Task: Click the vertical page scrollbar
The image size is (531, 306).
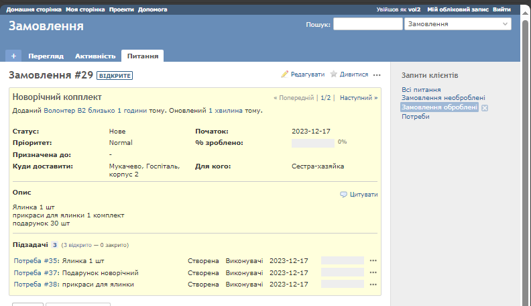Action: click(x=526, y=134)
